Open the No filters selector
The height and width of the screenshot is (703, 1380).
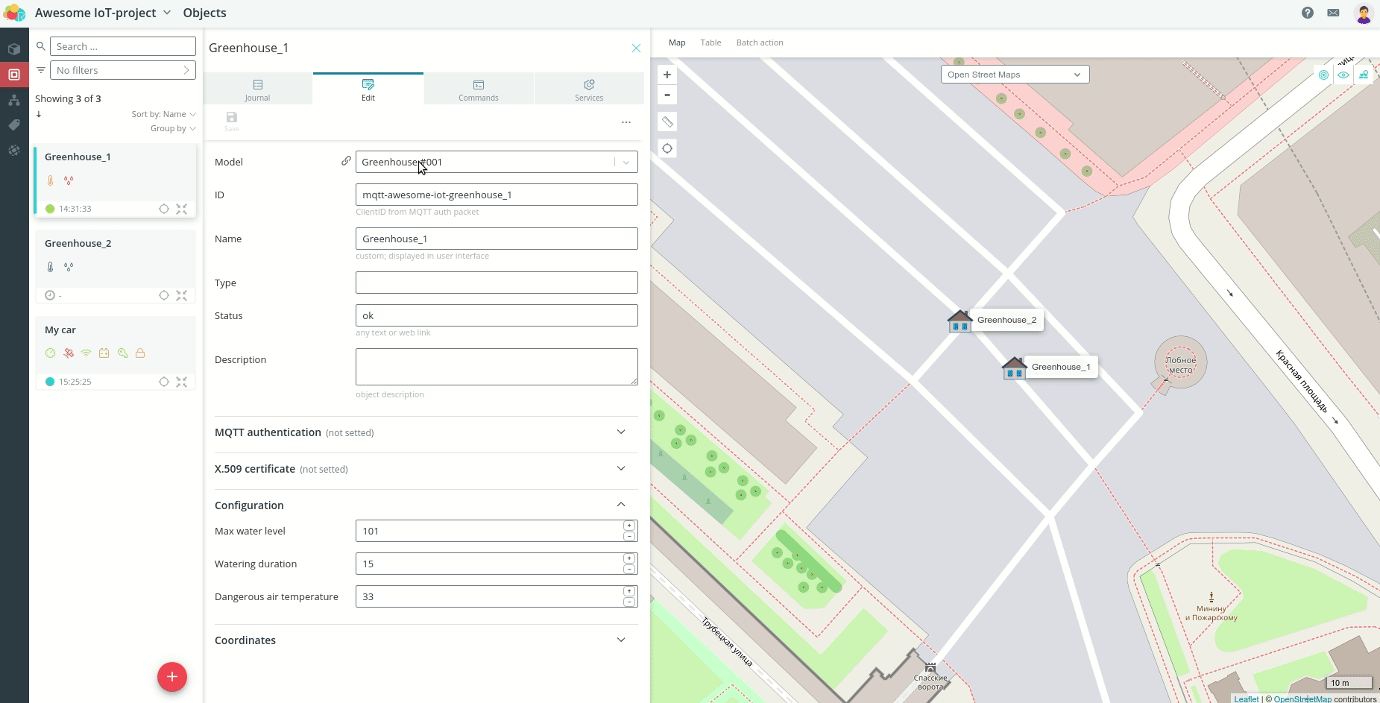[x=123, y=70]
